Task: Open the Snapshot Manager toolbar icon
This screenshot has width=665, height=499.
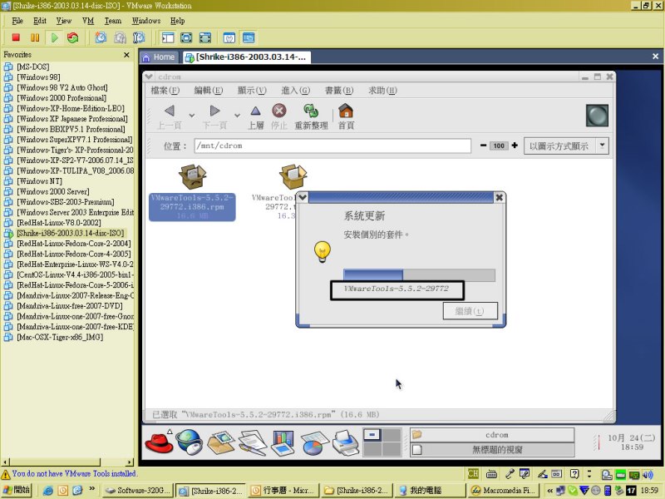Action: pyautogui.click(x=139, y=37)
